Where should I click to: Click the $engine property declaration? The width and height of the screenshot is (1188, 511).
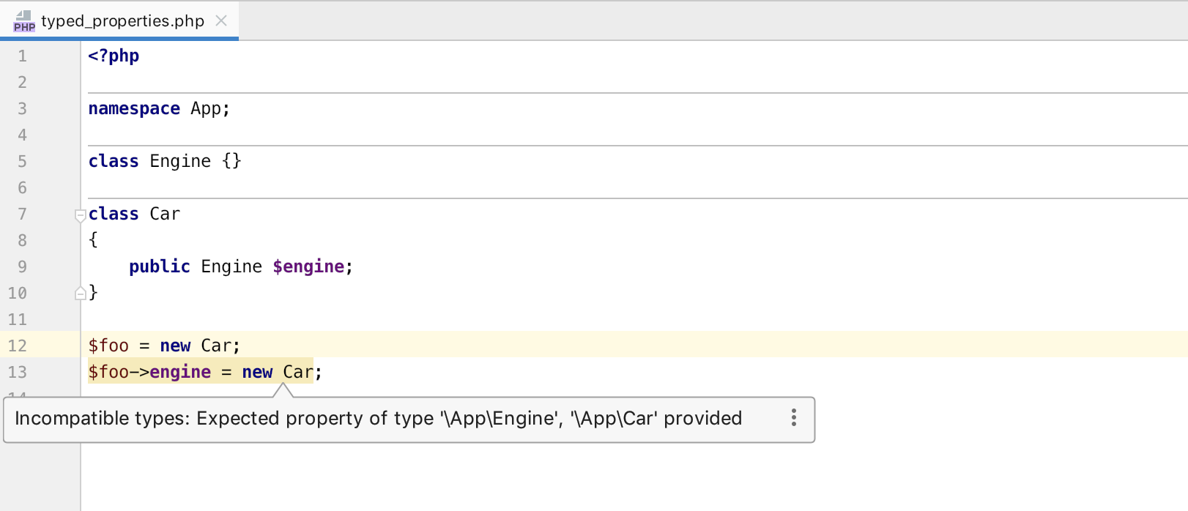[308, 266]
